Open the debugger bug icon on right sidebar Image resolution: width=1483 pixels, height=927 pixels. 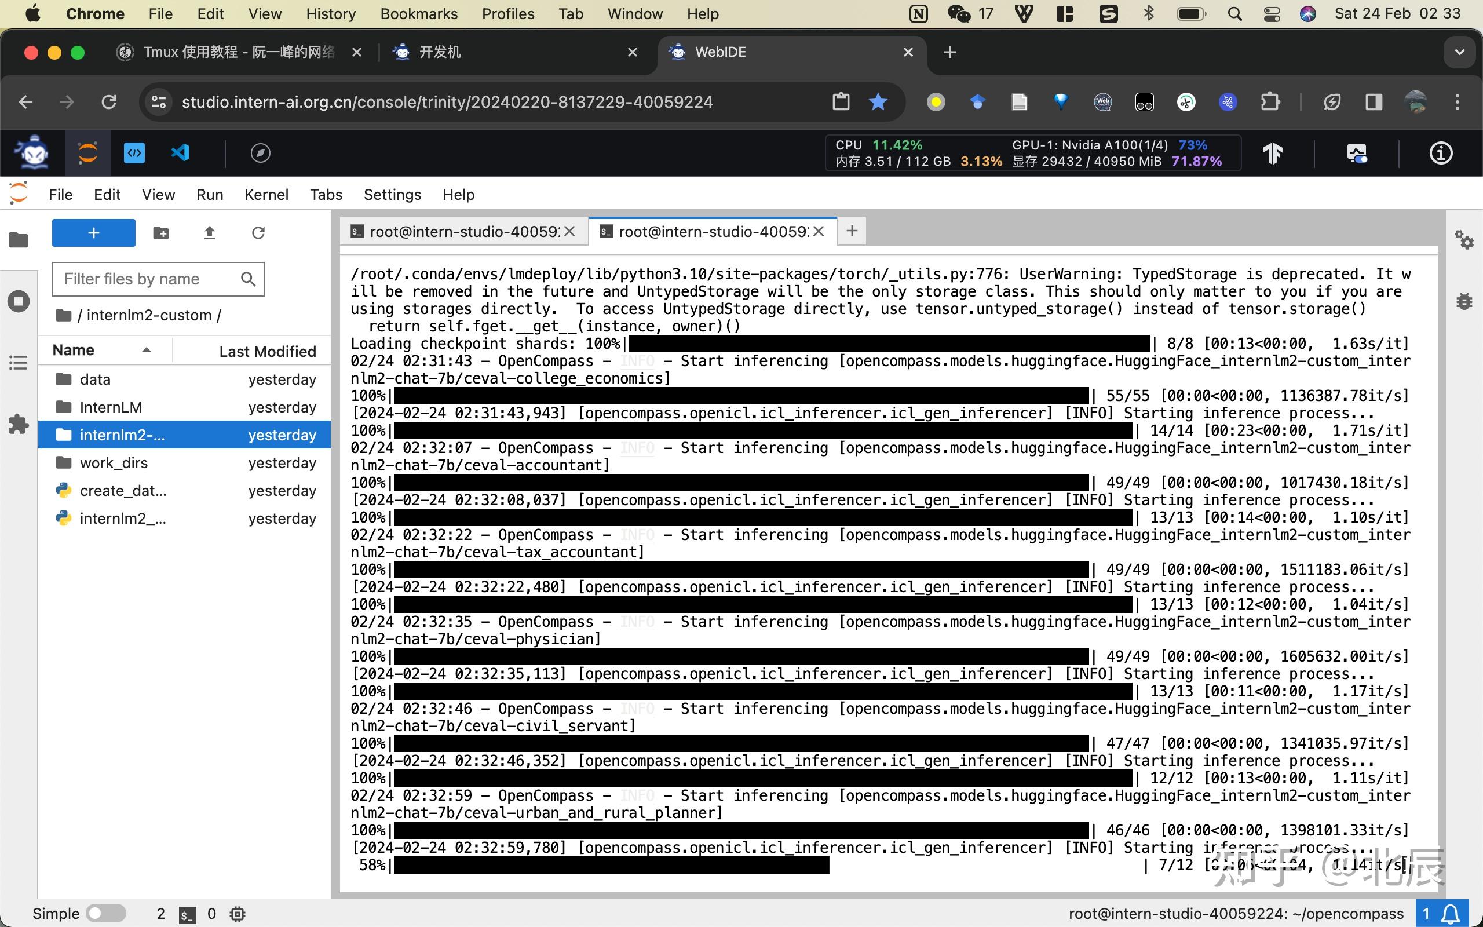point(1464,301)
